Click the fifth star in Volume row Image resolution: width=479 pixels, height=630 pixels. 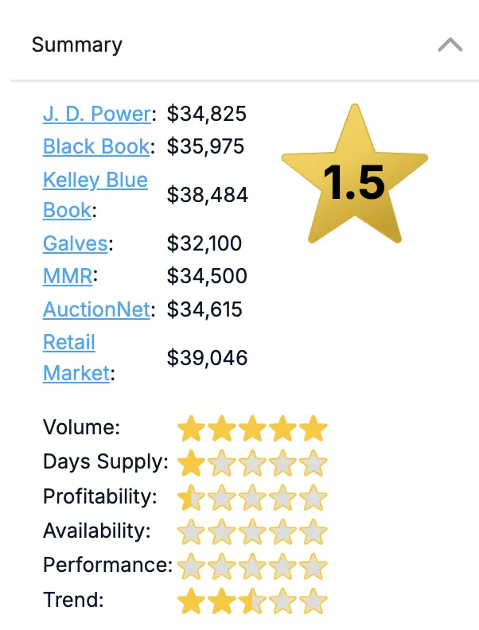click(313, 429)
